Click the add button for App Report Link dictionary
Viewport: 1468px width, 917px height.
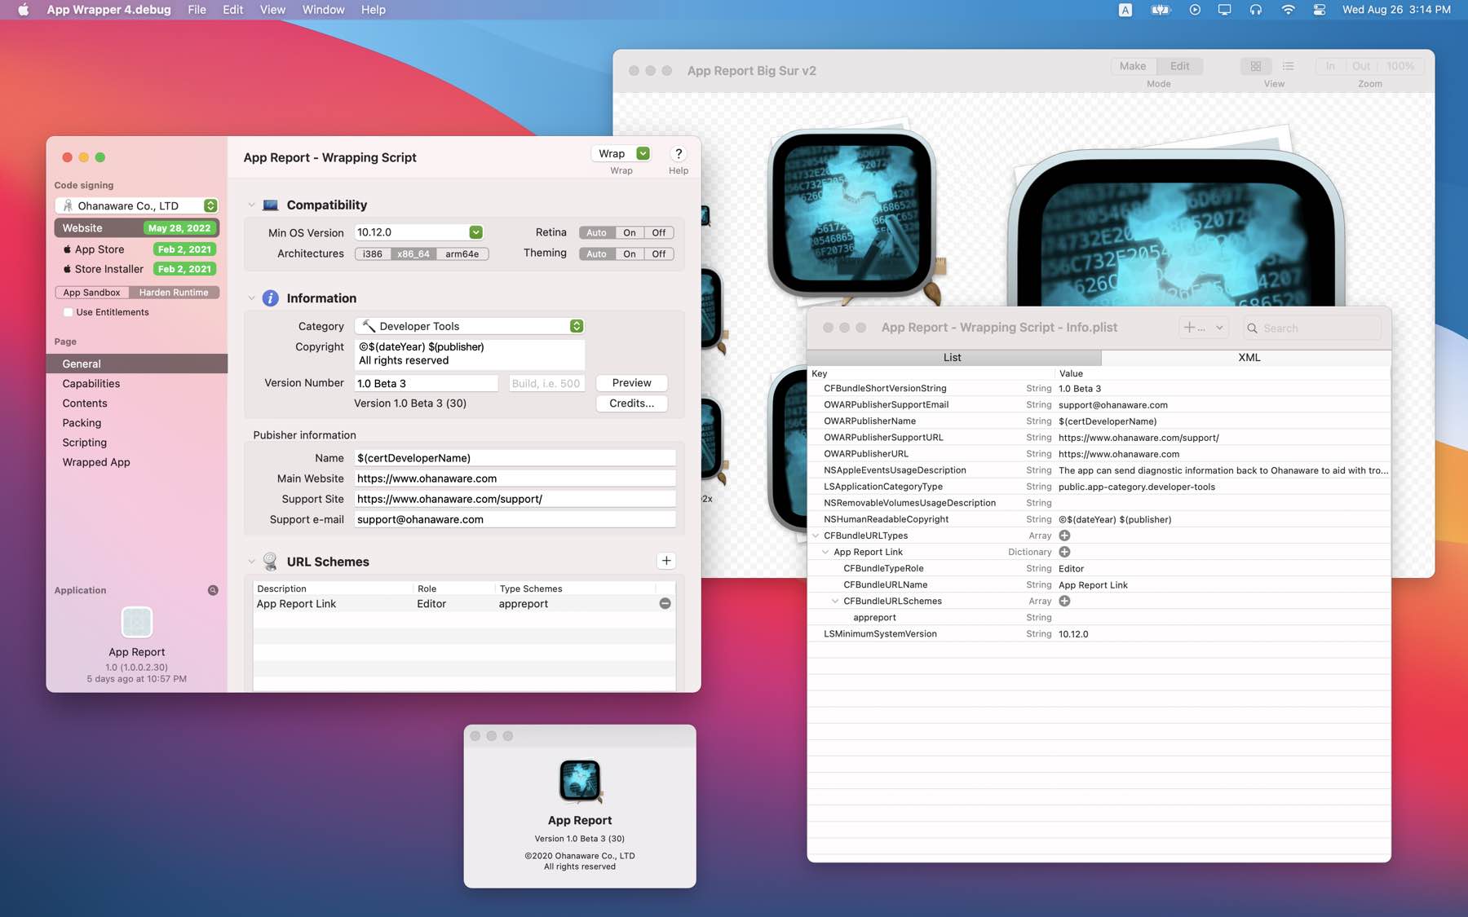point(1064,552)
